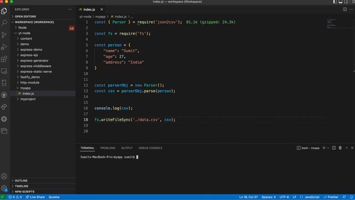Select the index.js editor tab
This screenshot has height=200, width=355.
pyautogui.click(x=89, y=9)
